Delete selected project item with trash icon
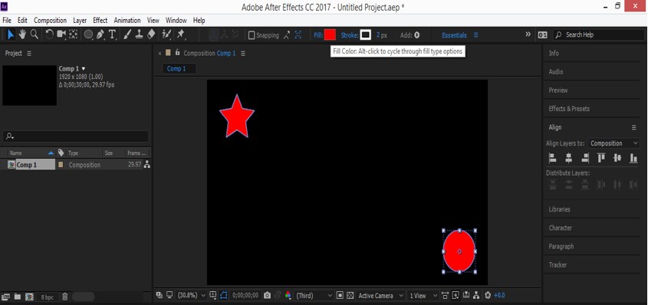 65,297
